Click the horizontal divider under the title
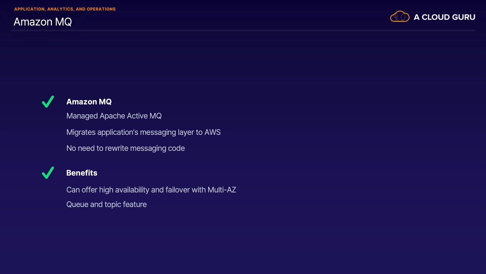Viewport: 486px width, 274px height. (243, 31)
